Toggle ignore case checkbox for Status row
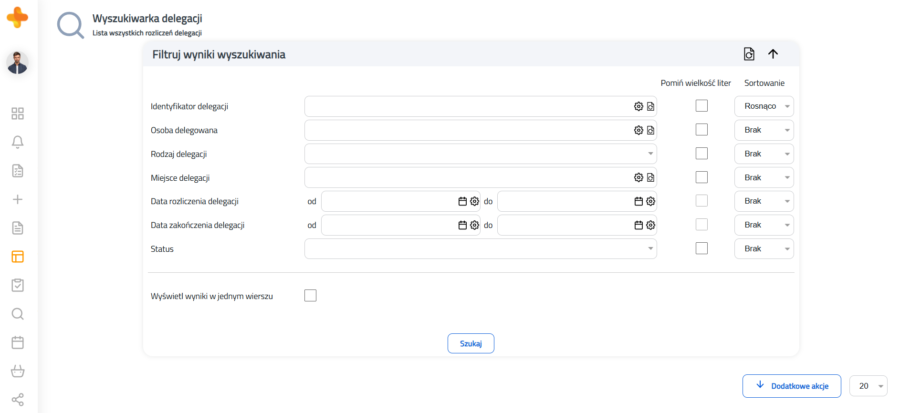Viewport: 900px width, 413px height. [701, 248]
